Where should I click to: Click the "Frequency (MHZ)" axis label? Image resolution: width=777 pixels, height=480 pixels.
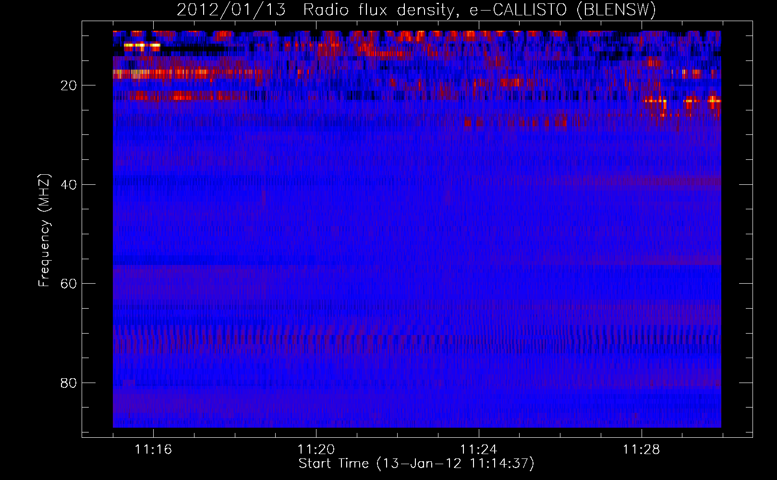point(44,230)
